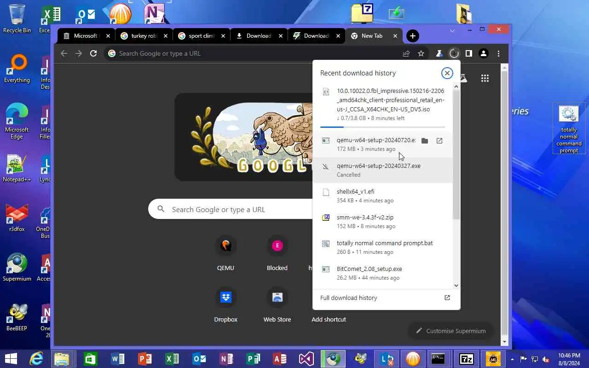Open File Explorer from taskbar
This screenshot has height=368, width=589.
pos(62,359)
